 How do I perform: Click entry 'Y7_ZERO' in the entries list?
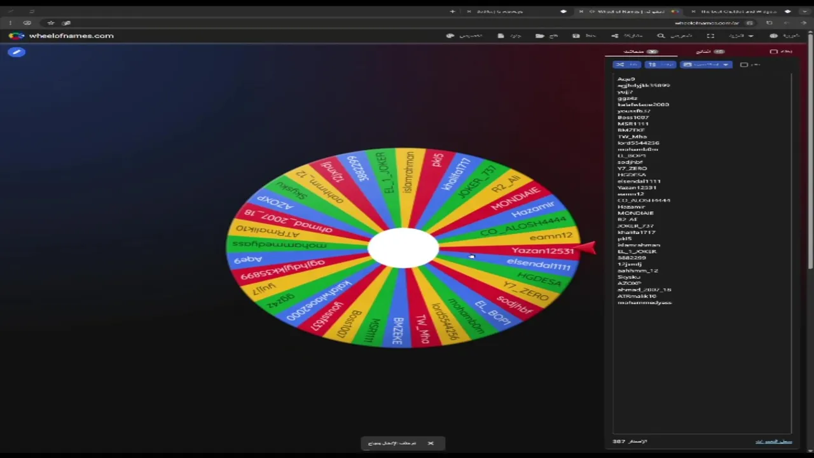[631, 169]
